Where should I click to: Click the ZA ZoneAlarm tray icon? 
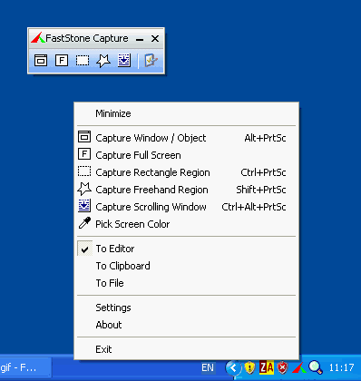267,368
